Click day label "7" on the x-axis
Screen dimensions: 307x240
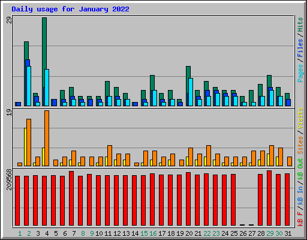(74, 233)
